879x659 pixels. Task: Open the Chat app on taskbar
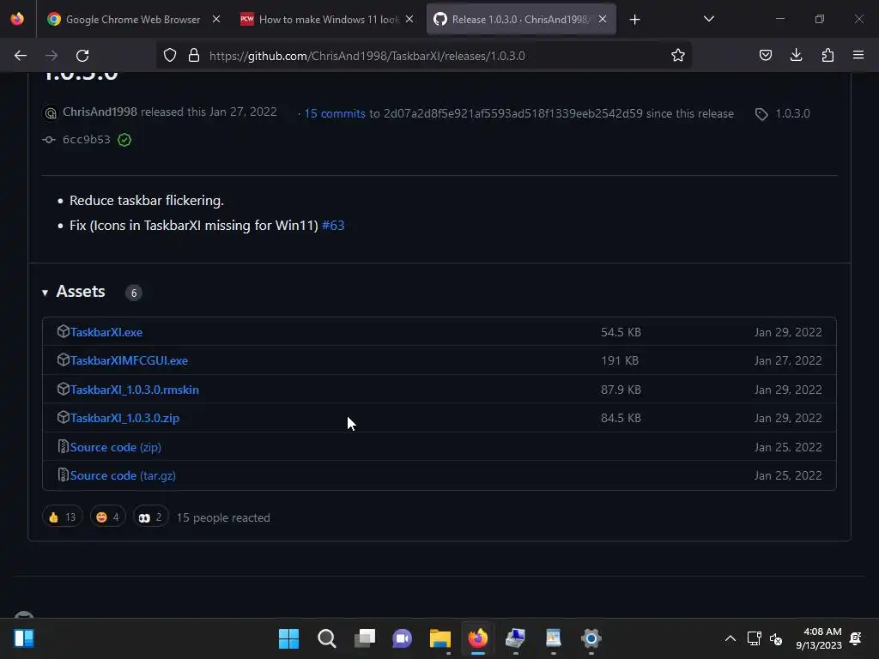tap(402, 638)
